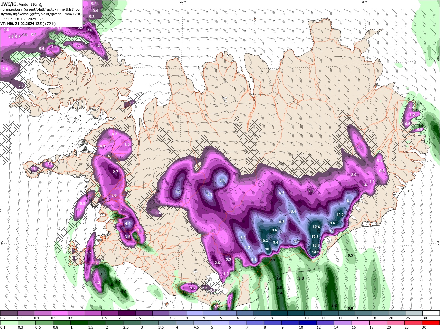Viewport: 440px width, 330px height.
Task: Click the 6.1 snowfall value
Action: coord(350,201)
